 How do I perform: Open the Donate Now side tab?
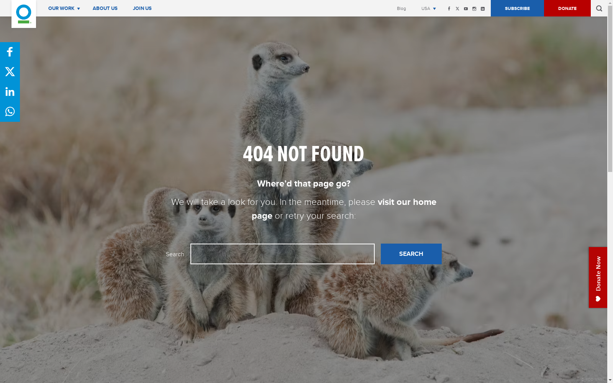point(598,277)
